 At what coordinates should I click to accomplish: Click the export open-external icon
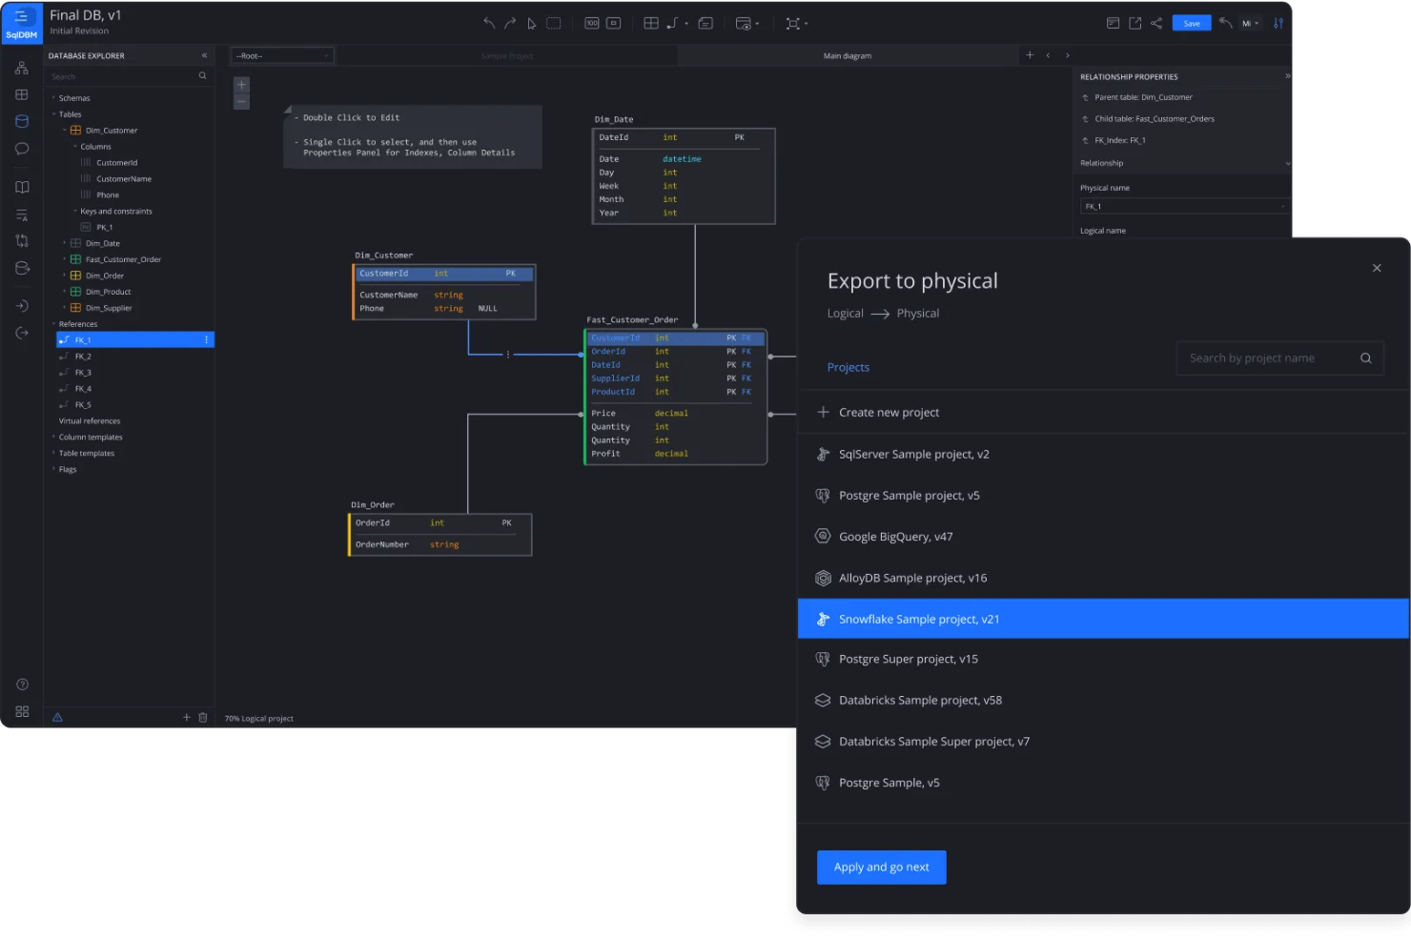(x=1135, y=23)
